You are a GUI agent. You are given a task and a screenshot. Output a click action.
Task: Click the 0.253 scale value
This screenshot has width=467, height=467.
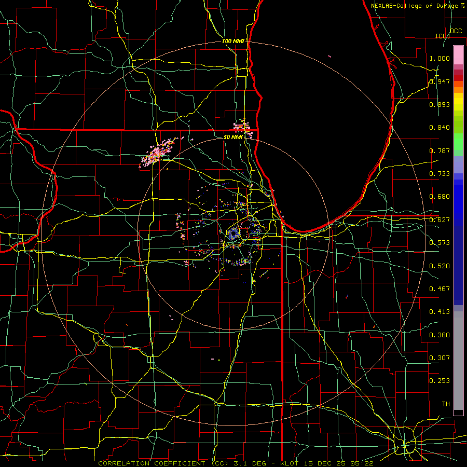point(439,381)
